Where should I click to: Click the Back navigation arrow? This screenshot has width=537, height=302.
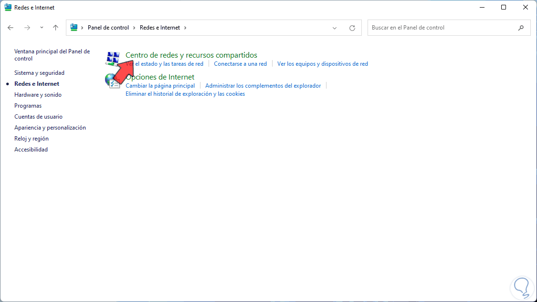click(x=11, y=28)
